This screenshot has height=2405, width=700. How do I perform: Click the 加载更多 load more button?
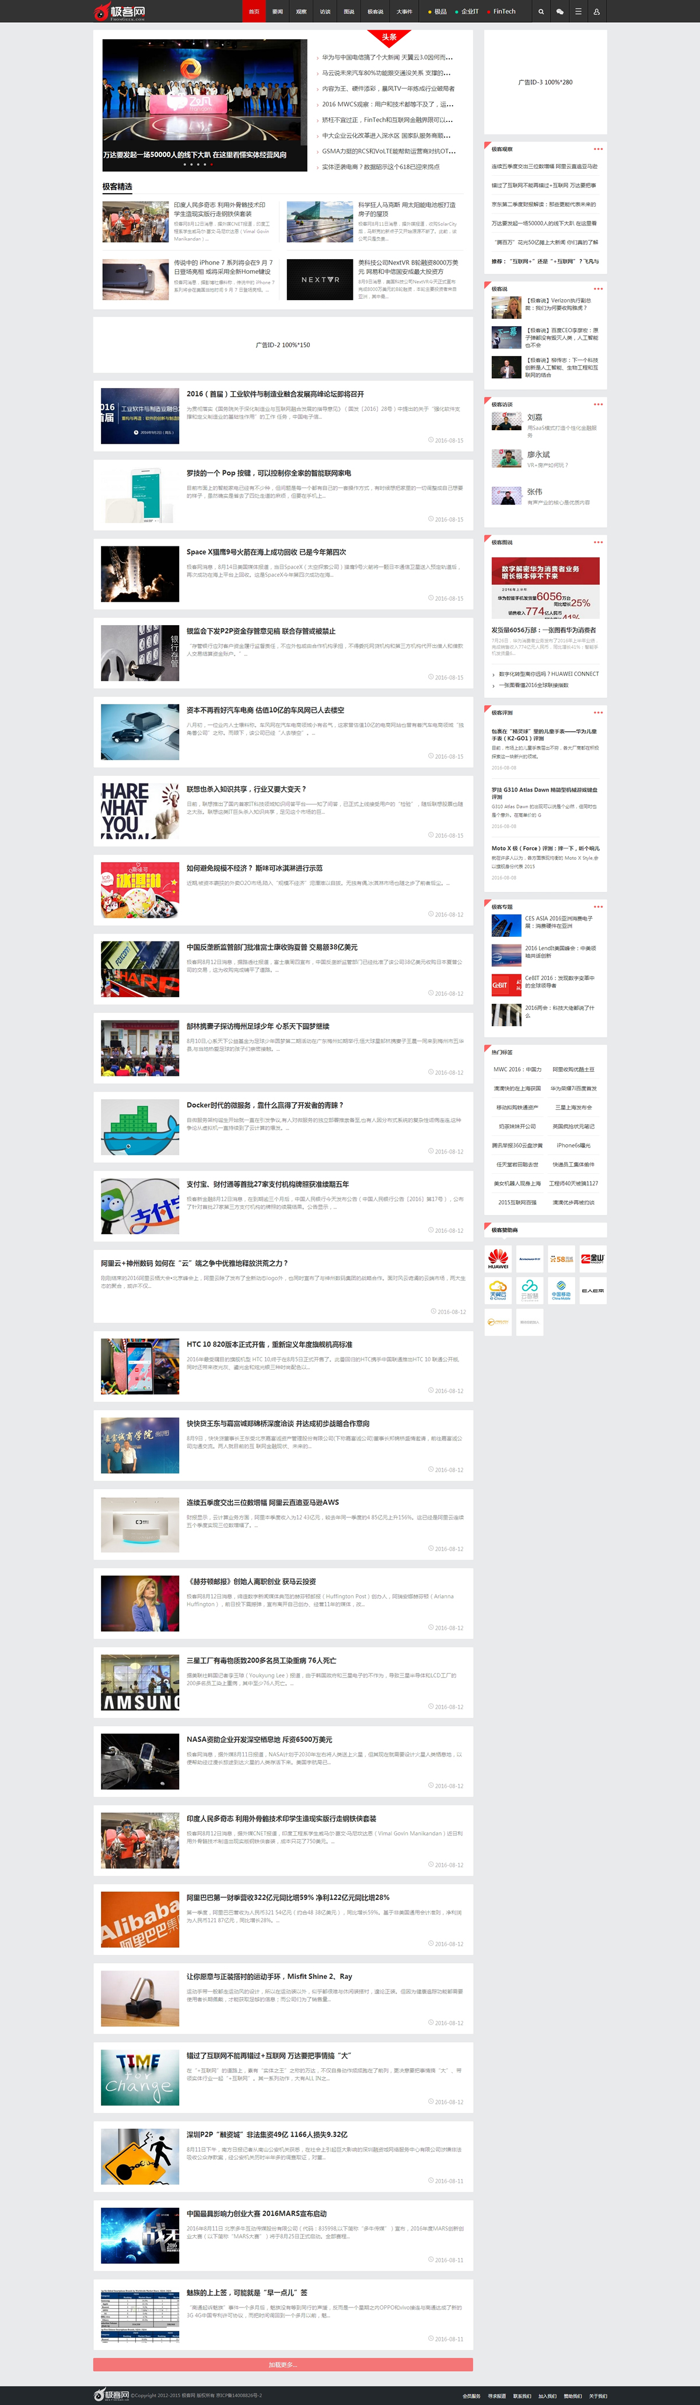283,2365
